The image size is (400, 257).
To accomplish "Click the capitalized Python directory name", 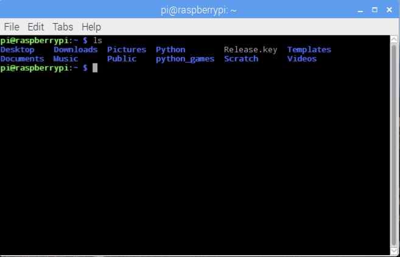I will point(170,50).
